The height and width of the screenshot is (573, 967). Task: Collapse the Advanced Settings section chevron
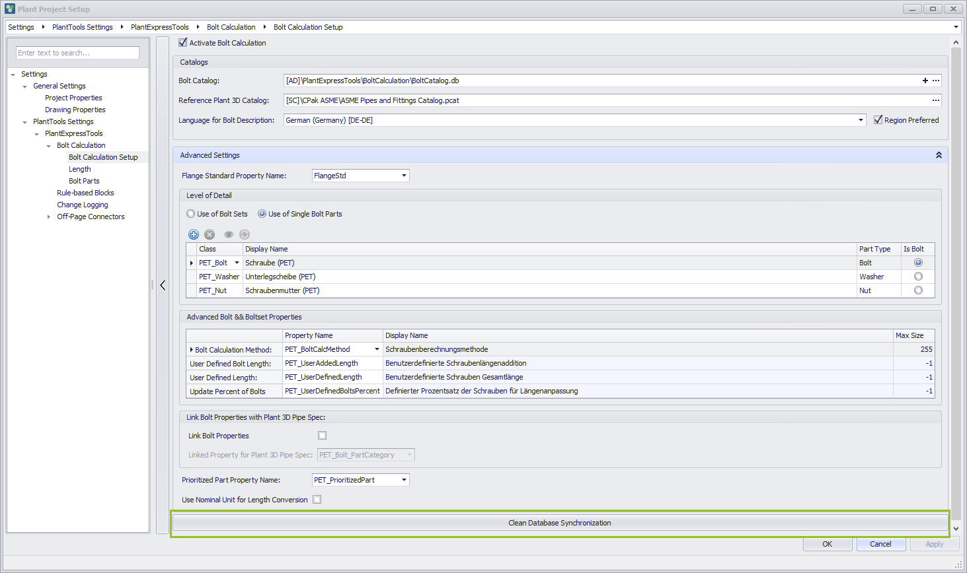tap(939, 155)
